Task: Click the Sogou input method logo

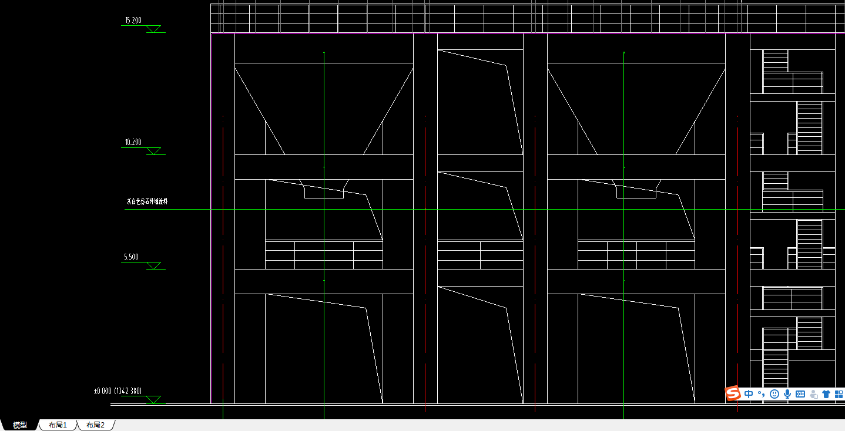Action: 733,394
